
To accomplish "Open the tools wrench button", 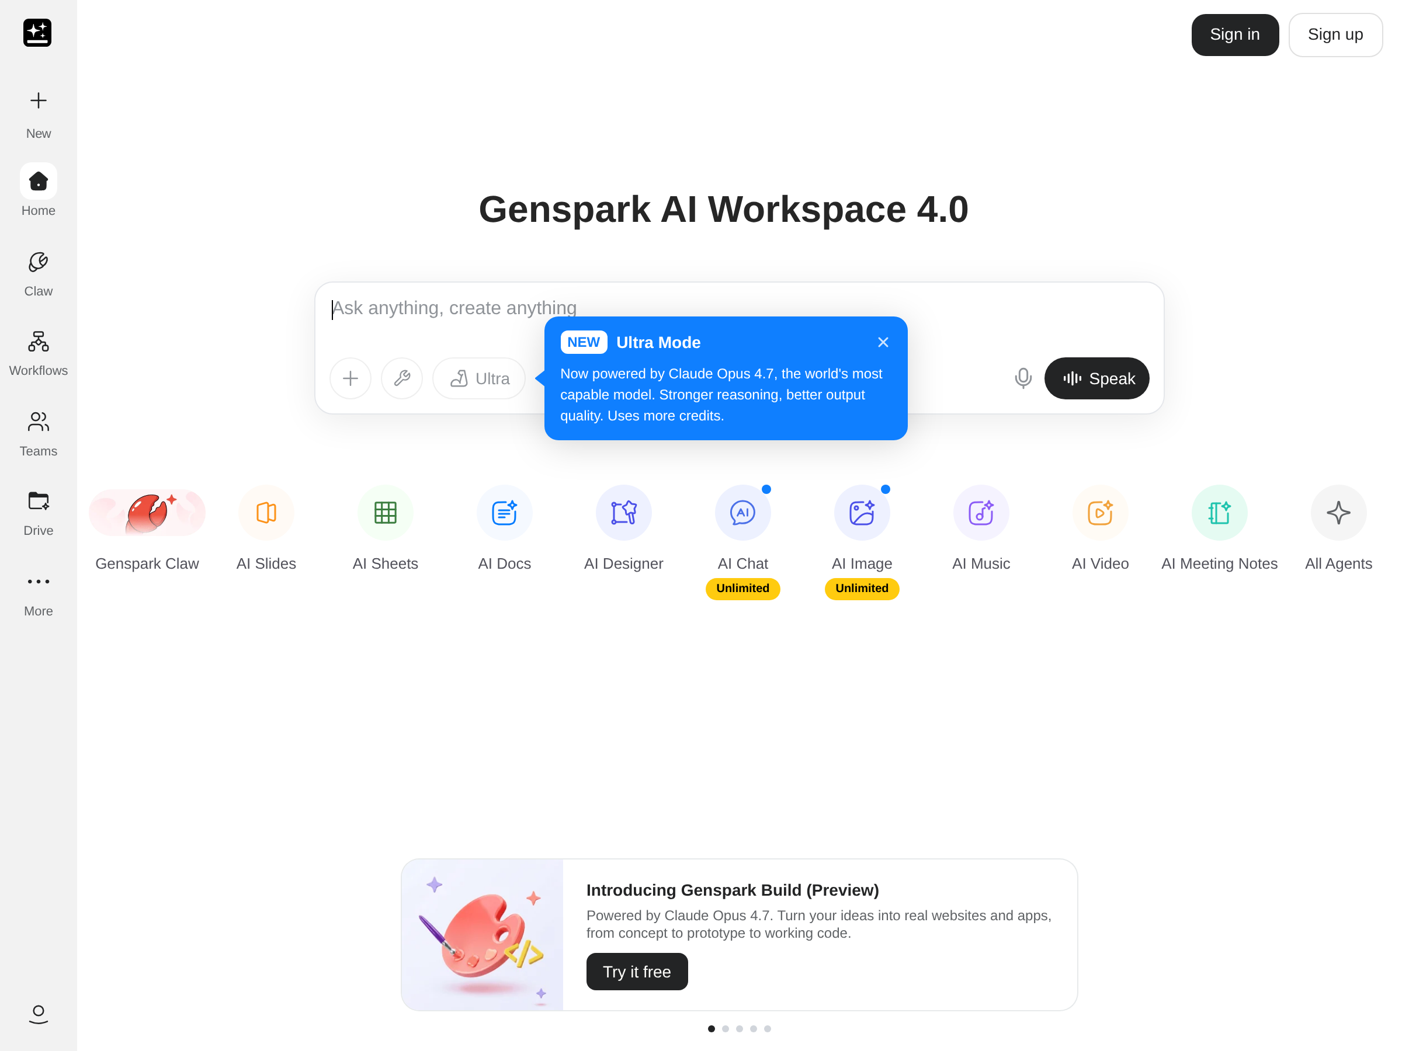I will 402,378.
